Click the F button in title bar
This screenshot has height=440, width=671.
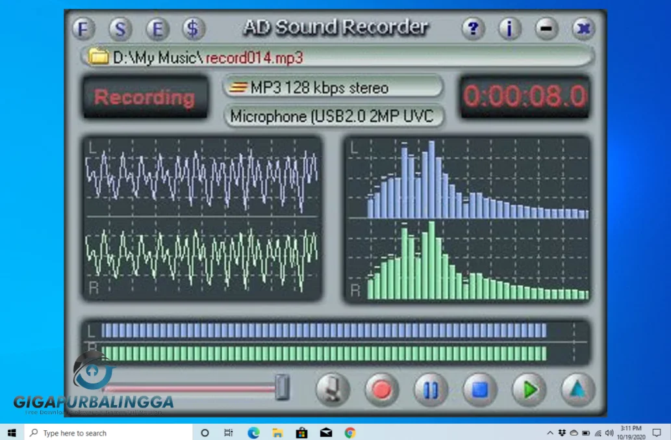[x=83, y=29]
